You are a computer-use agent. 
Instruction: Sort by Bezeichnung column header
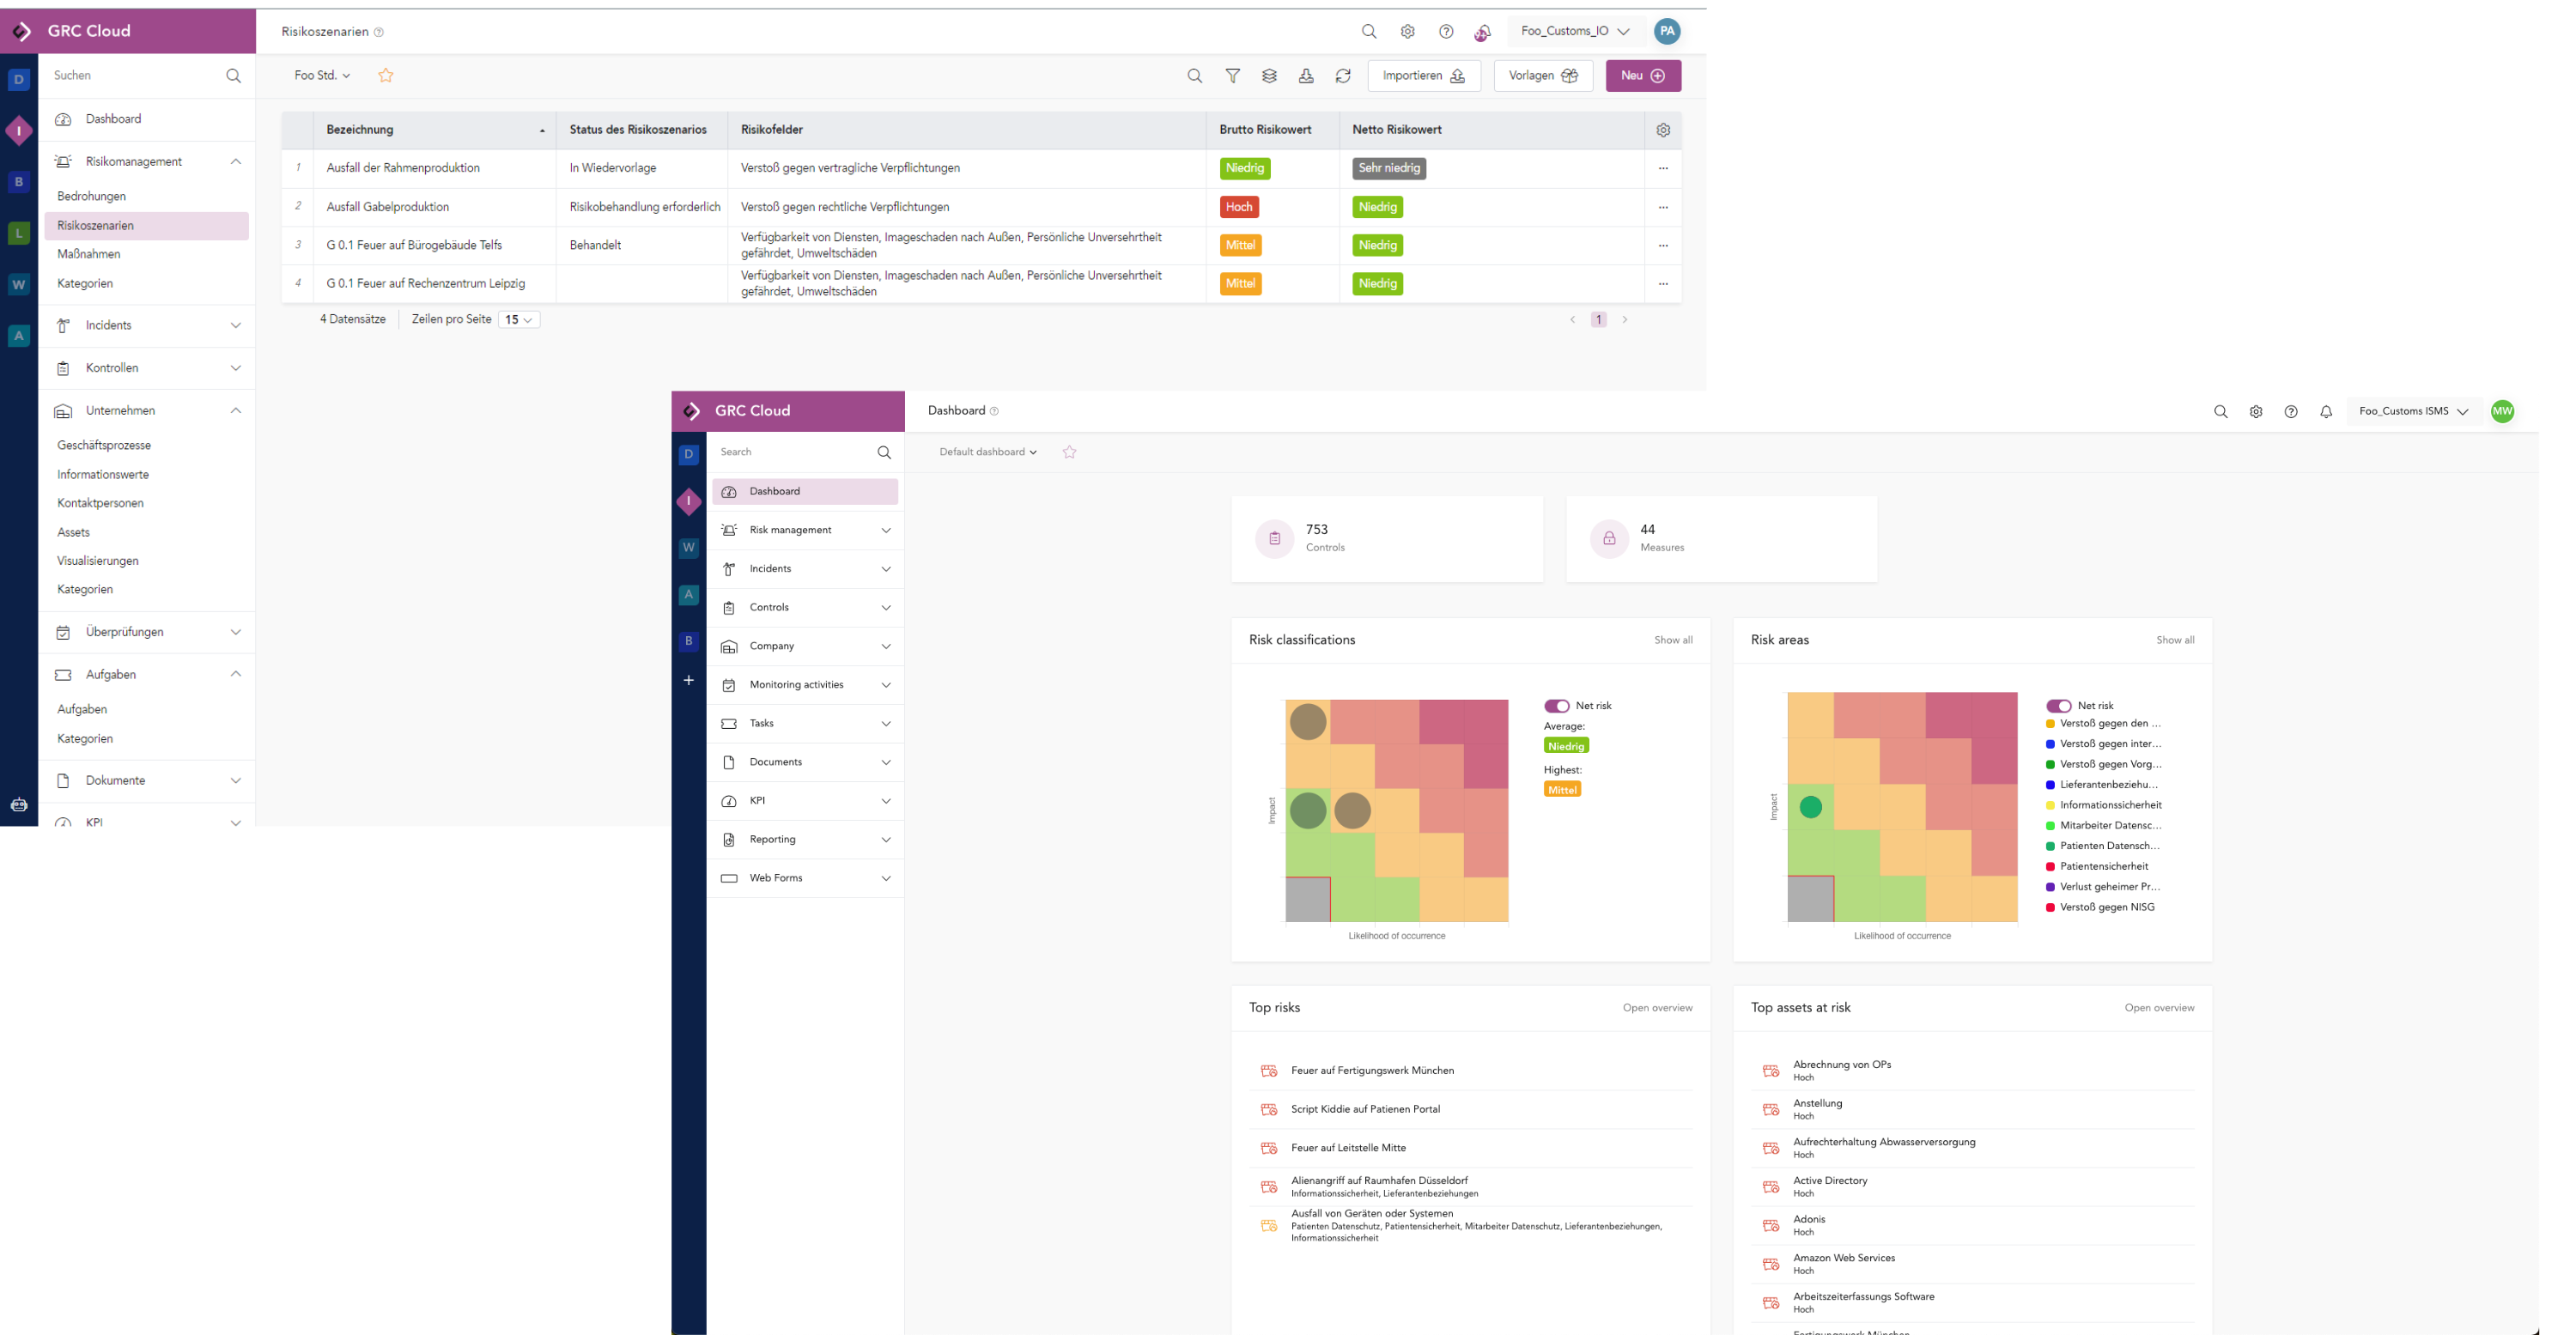tap(435, 130)
